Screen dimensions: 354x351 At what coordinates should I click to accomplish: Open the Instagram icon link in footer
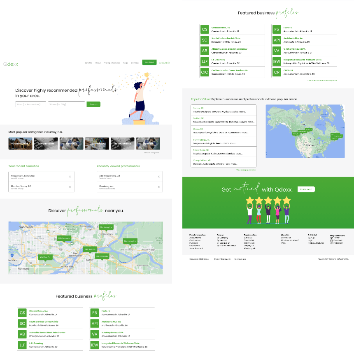point(331,243)
